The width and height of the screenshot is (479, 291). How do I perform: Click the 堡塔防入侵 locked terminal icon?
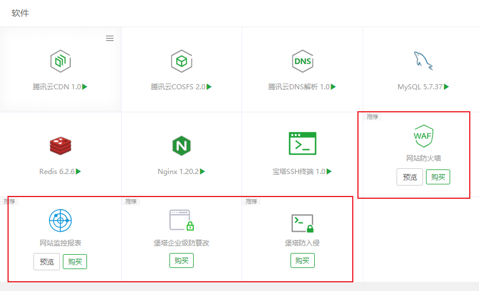pyautogui.click(x=303, y=223)
